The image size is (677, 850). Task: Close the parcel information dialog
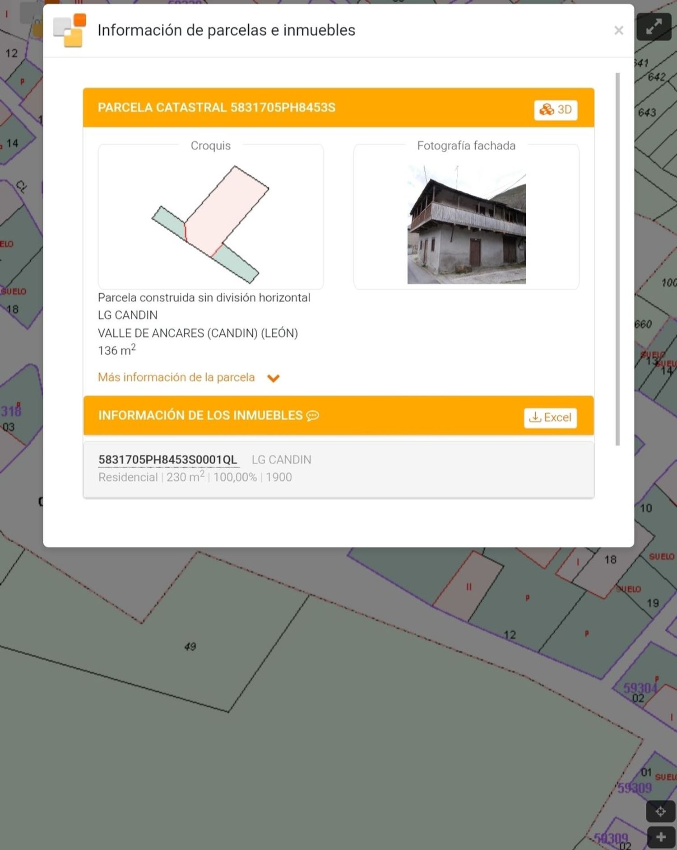(x=619, y=30)
